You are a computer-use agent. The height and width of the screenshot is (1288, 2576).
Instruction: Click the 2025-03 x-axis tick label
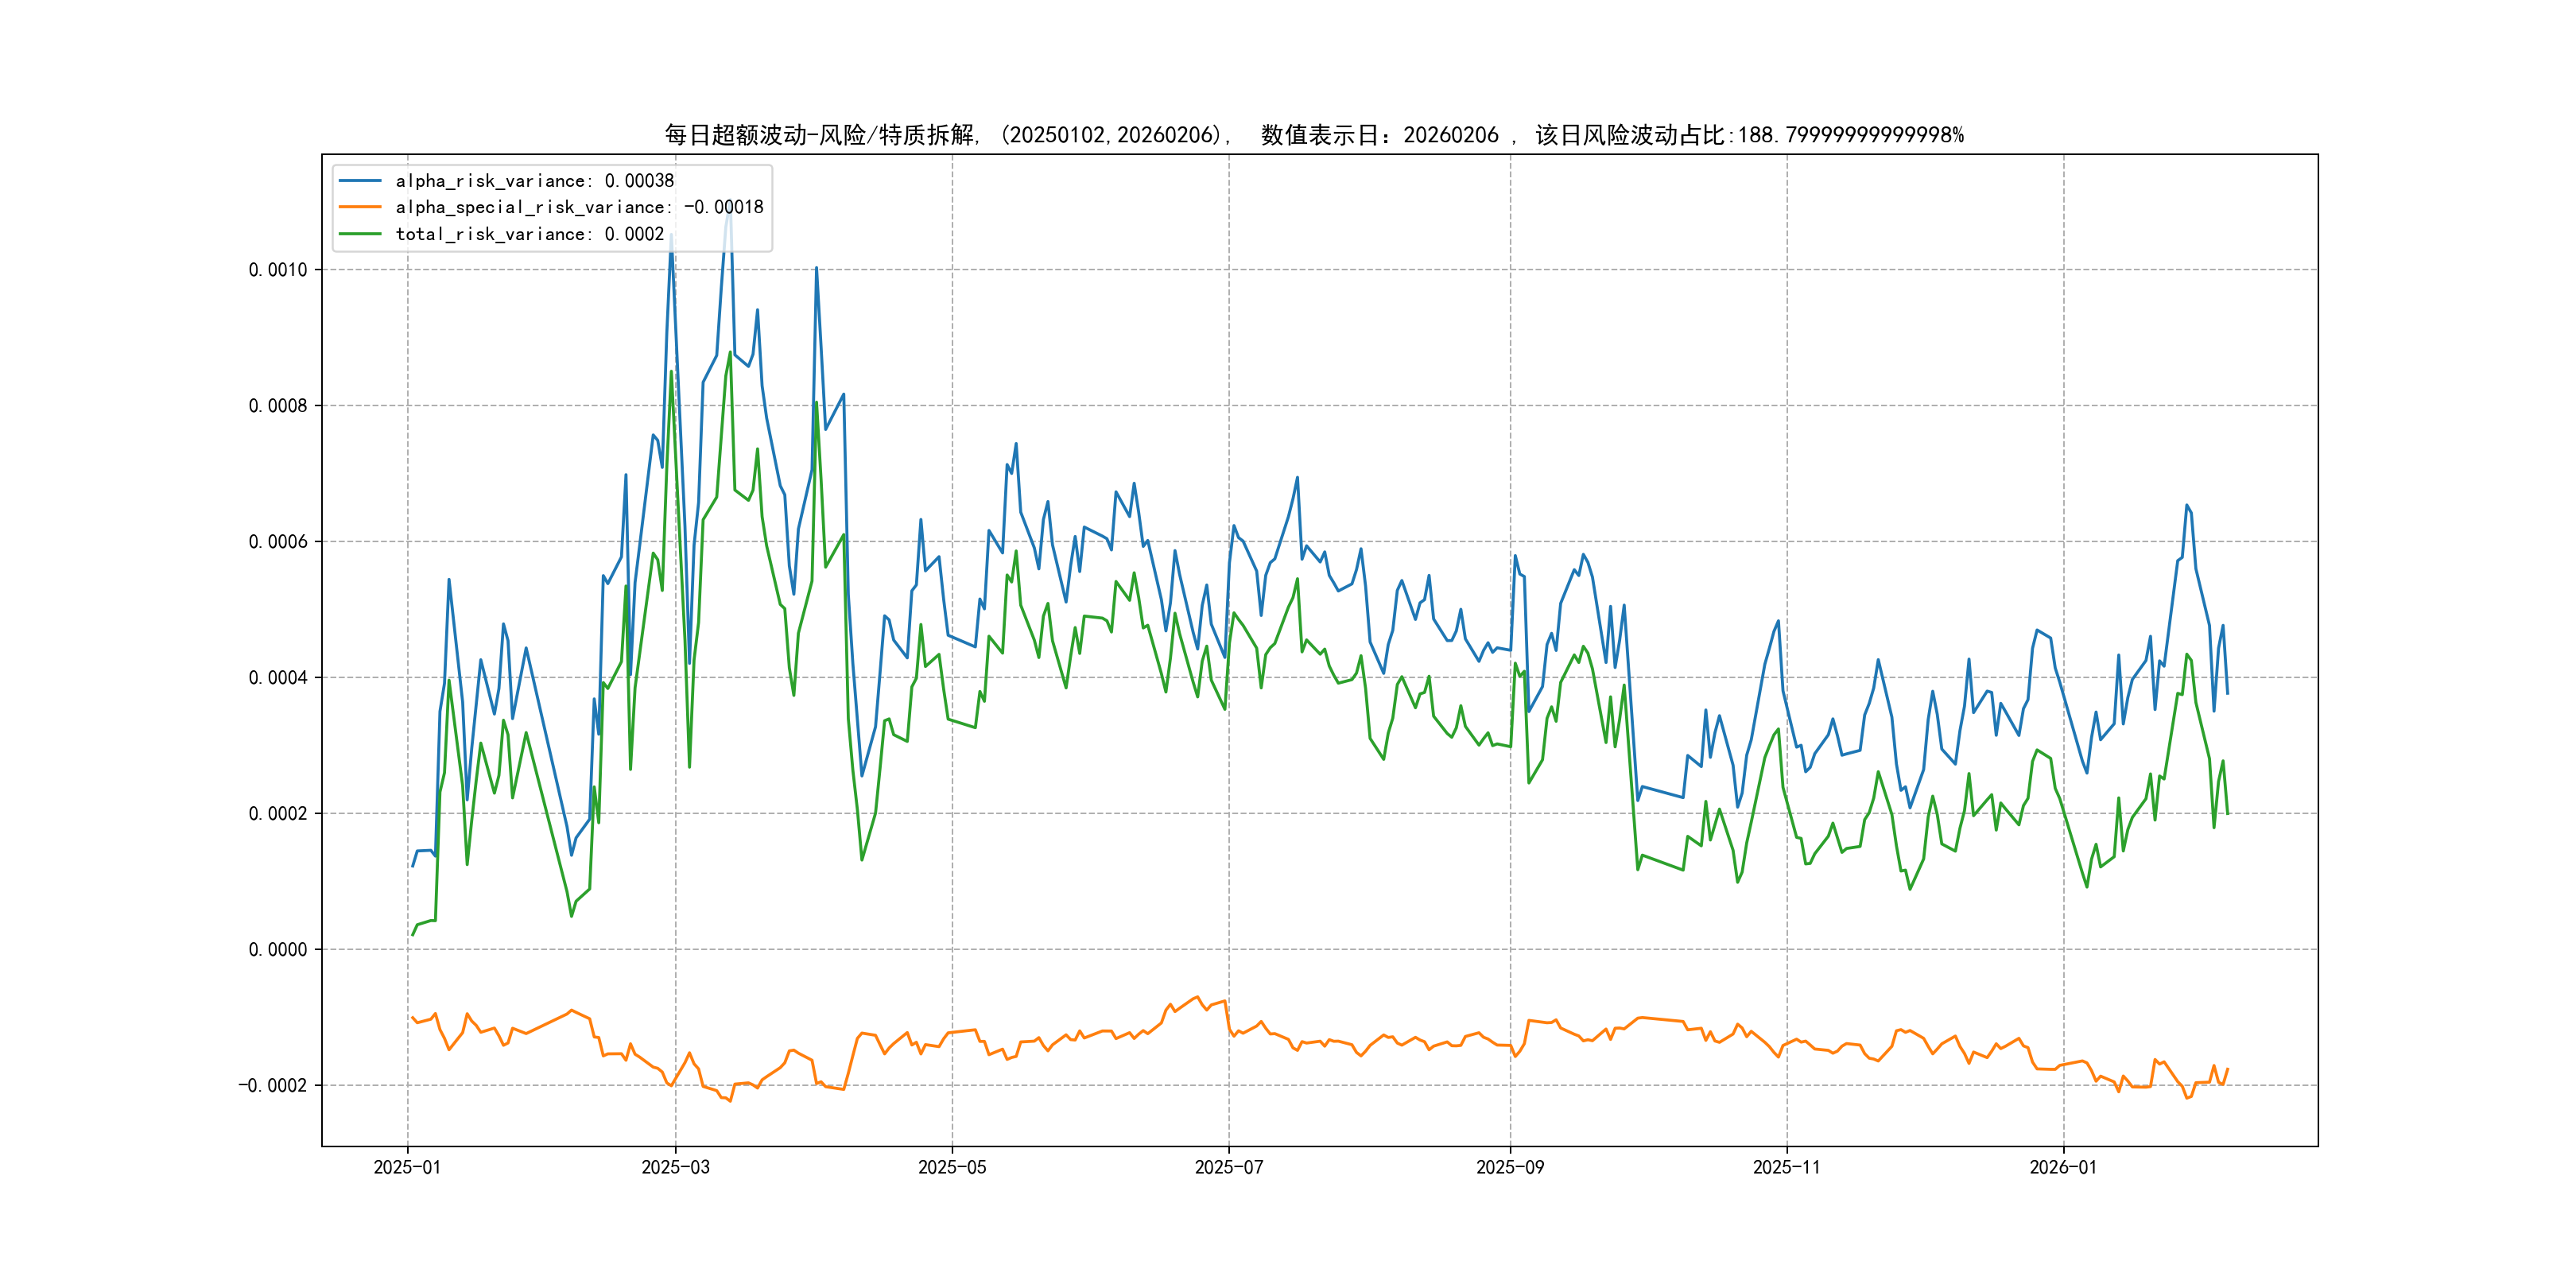click(675, 1167)
